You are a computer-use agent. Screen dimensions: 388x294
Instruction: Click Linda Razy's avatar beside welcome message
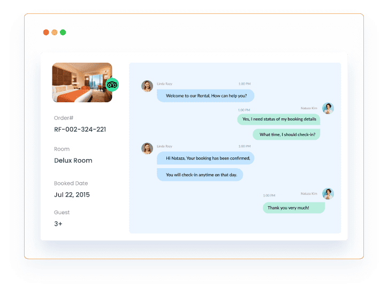pos(147,86)
